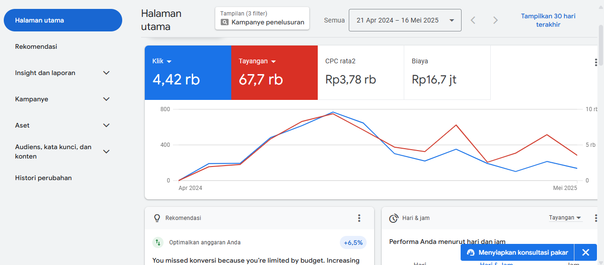Click Tampilkan 30 hari terakhir link
Screen dimensions: 604x265
(x=548, y=20)
